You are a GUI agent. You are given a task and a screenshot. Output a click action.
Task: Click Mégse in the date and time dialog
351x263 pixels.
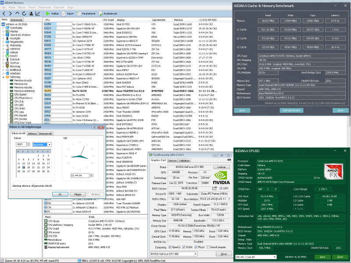(x=78, y=194)
